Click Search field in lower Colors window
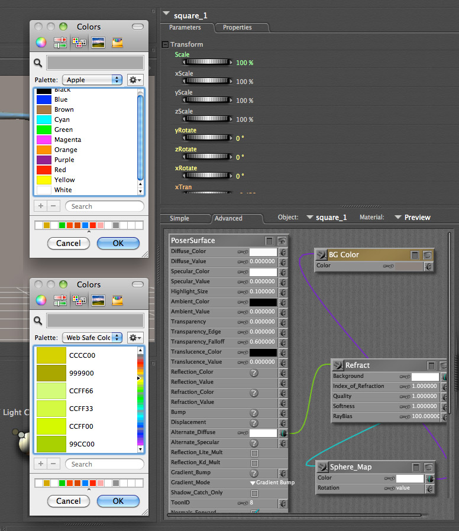 point(104,464)
